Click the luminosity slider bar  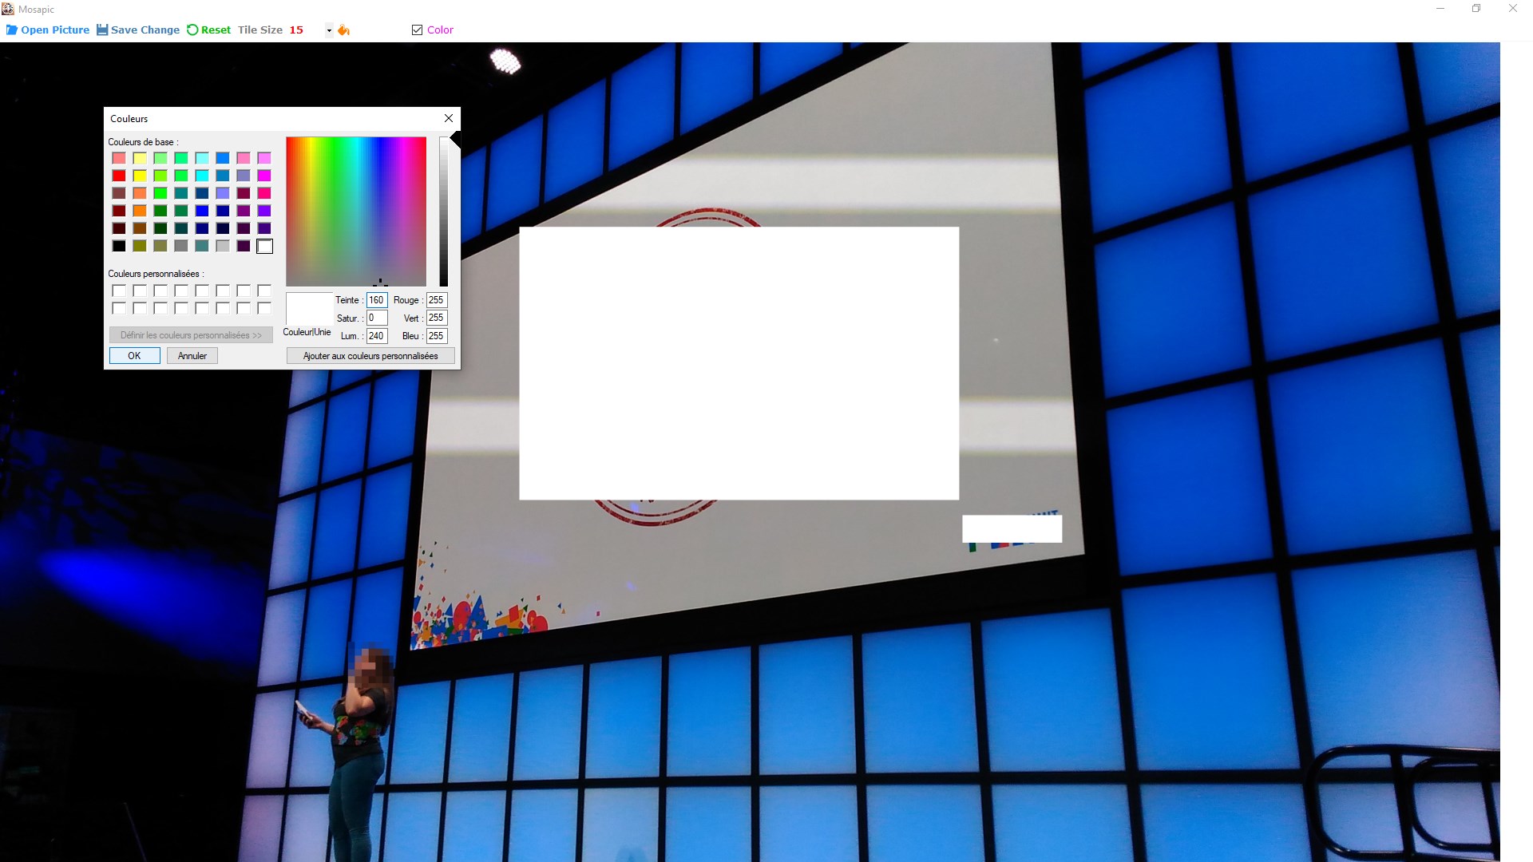[x=443, y=212]
